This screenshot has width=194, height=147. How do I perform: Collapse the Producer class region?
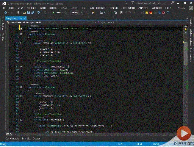click(x=21, y=34)
